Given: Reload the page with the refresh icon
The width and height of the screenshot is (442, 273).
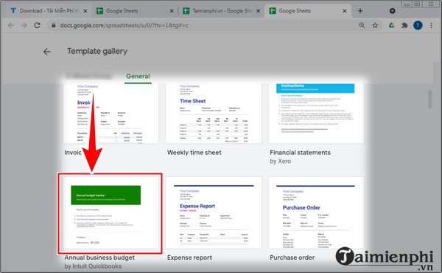Looking at the screenshot, I should click(x=38, y=25).
